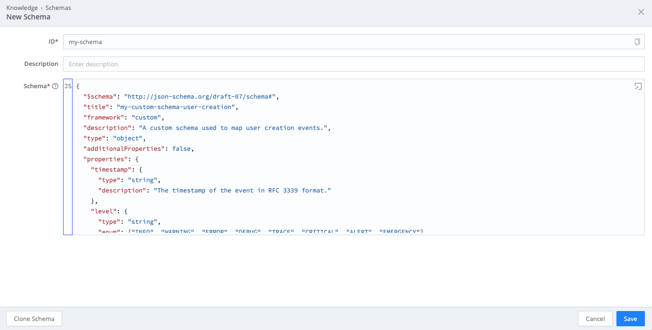Click the JS language badge in the editor gutter
Viewport: 652px width, 330px height.
[68, 86]
